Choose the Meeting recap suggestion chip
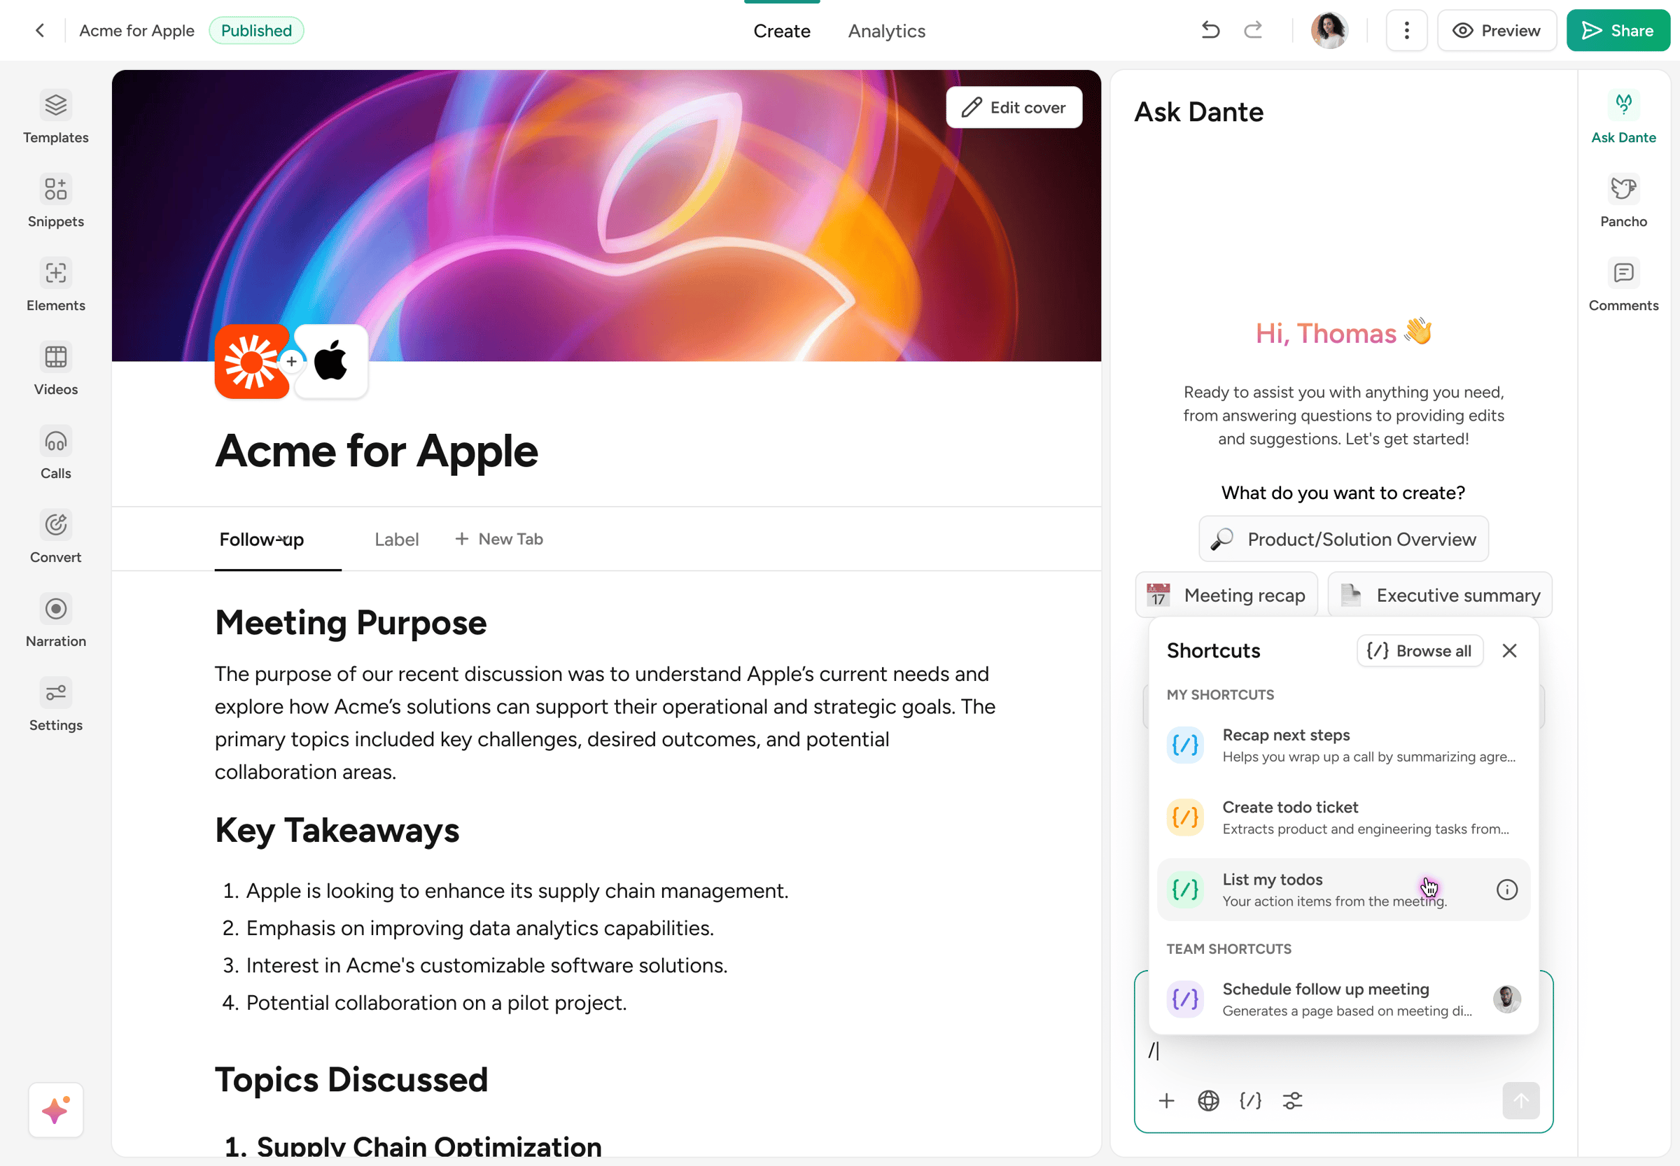 tap(1226, 595)
